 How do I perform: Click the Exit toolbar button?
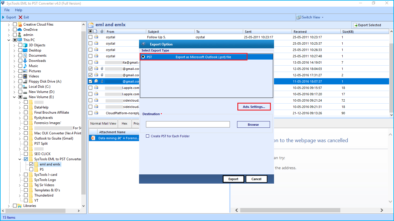pos(24,17)
